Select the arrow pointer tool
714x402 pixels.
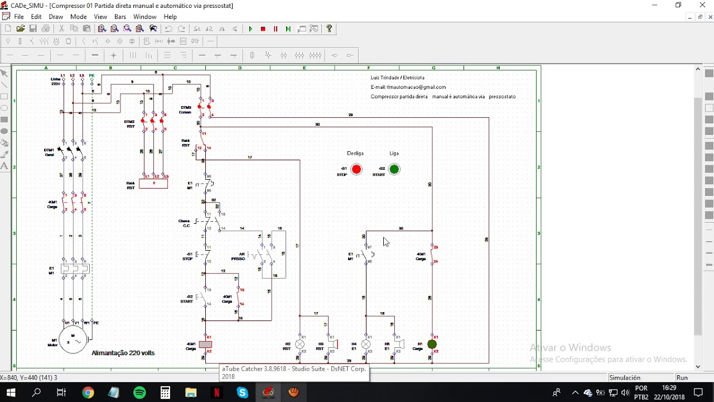pyautogui.click(x=4, y=73)
